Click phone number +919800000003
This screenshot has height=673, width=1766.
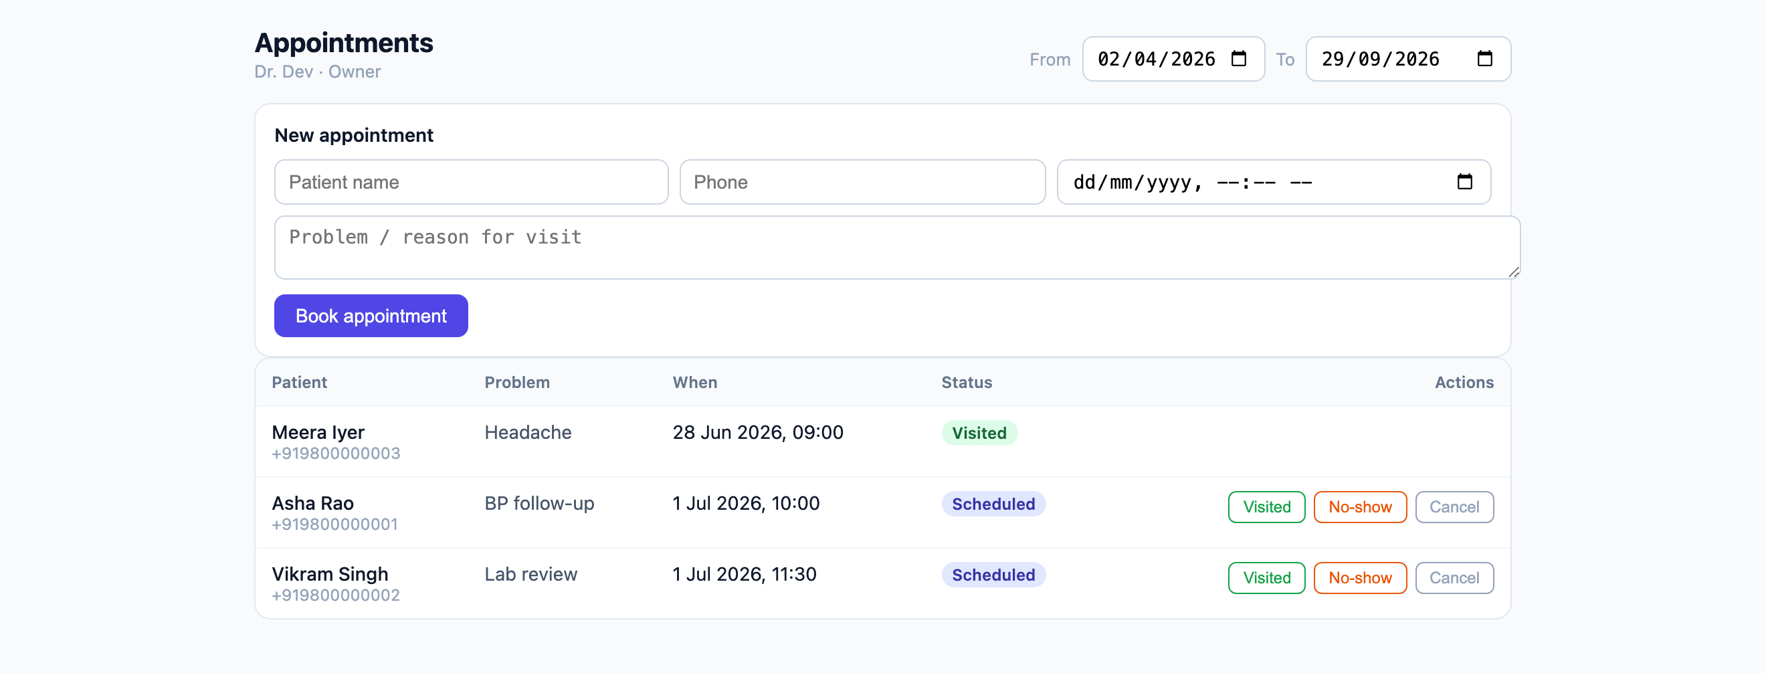(336, 454)
